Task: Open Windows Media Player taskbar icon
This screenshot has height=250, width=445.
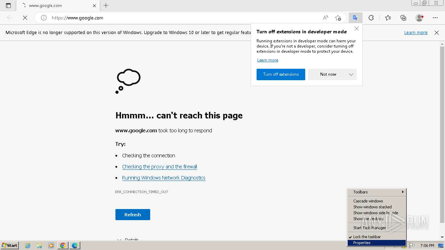Action: pyautogui.click(x=51, y=245)
